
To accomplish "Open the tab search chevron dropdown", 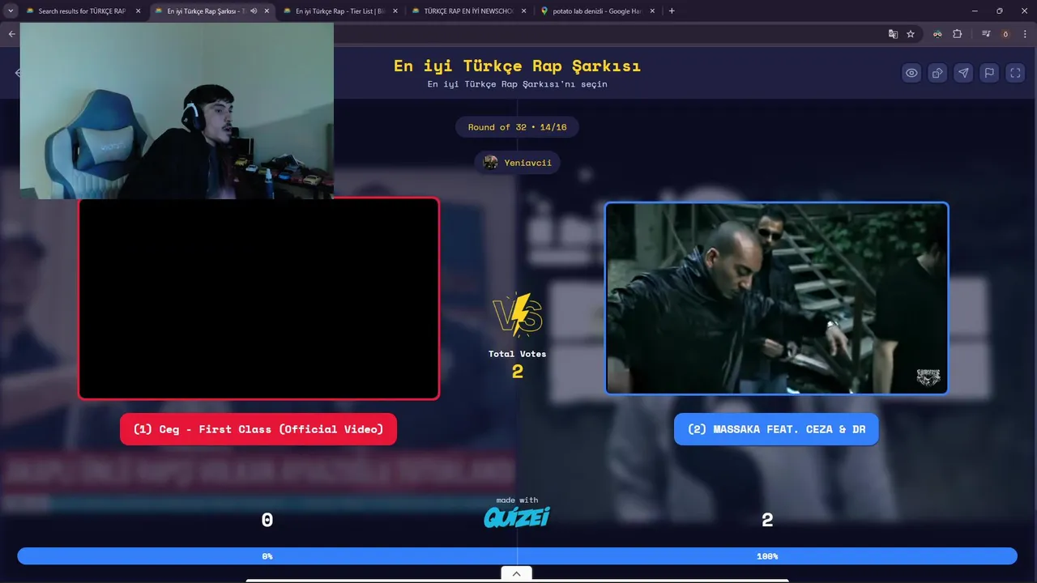I will click(11, 11).
